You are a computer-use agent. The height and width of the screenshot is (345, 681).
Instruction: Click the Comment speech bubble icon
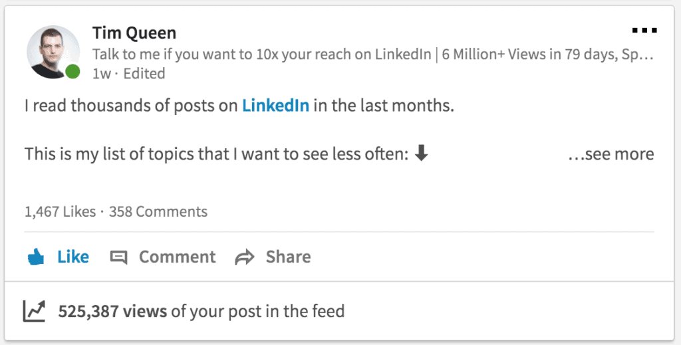(x=118, y=257)
